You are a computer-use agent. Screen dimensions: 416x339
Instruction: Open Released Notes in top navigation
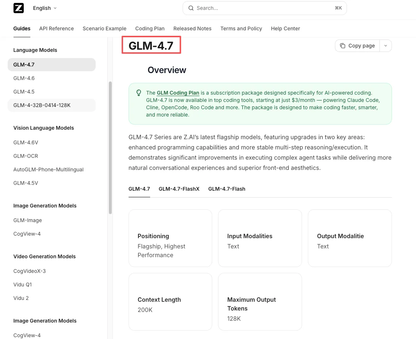[192, 28]
